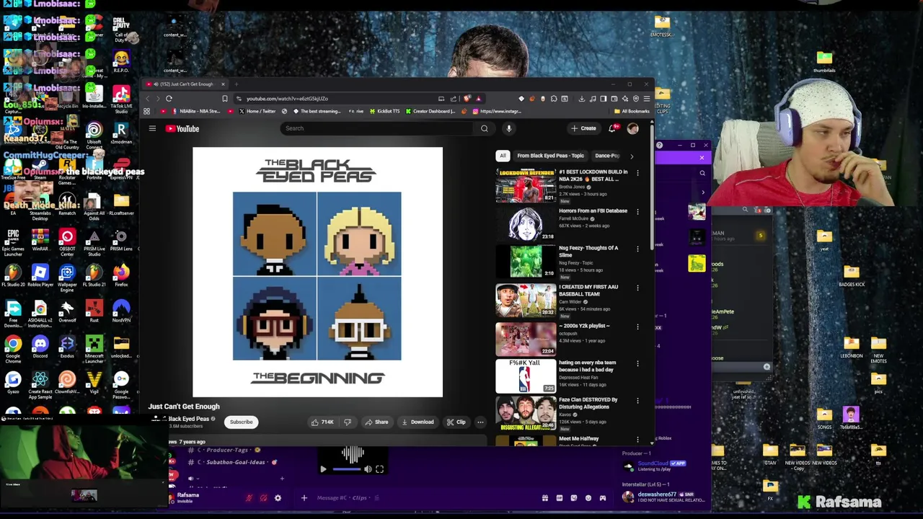Screen dimensions: 923x519
Task: Open Epic Games Launcher shortcut
Action: 13,242
